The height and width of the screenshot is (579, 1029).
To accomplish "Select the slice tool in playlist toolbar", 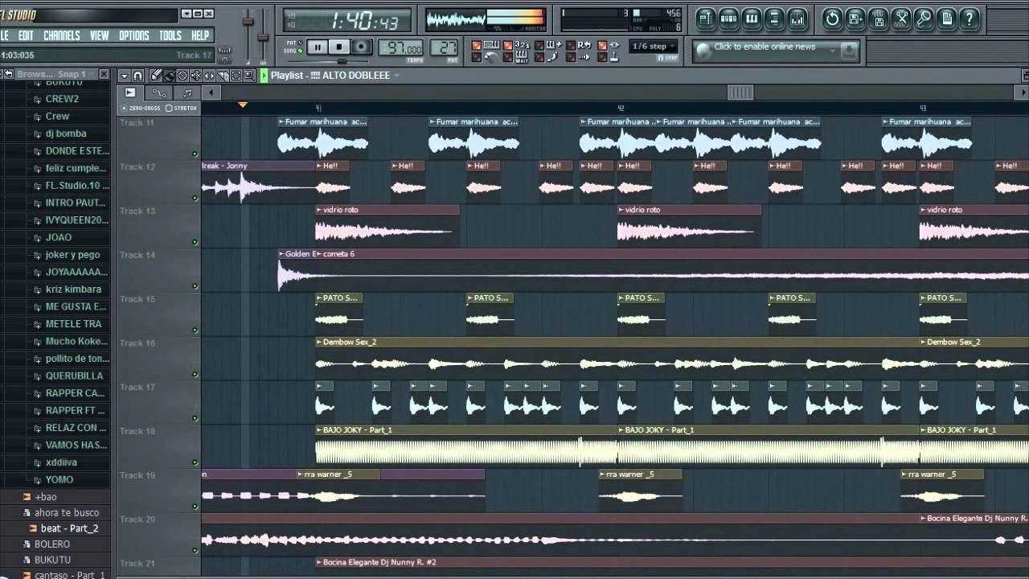I will pos(223,76).
